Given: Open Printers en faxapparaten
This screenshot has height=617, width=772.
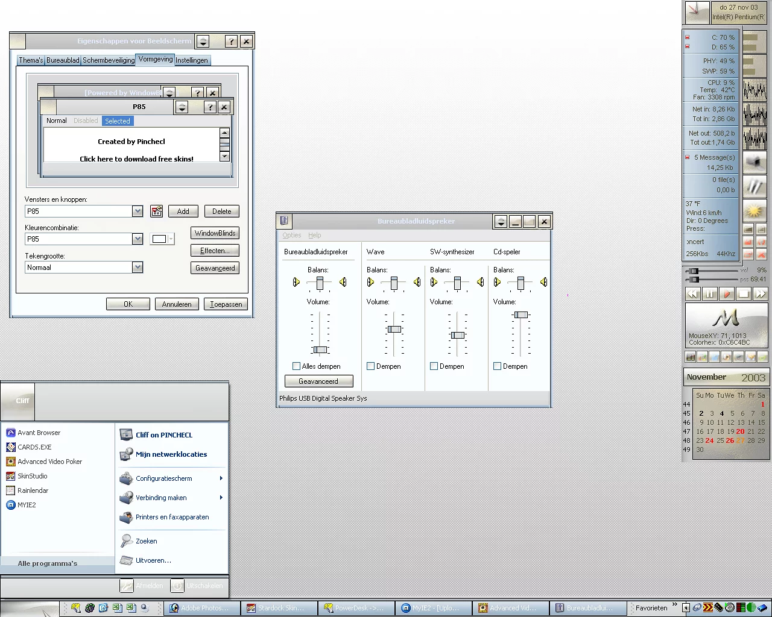Looking at the screenshot, I should pyautogui.click(x=172, y=517).
